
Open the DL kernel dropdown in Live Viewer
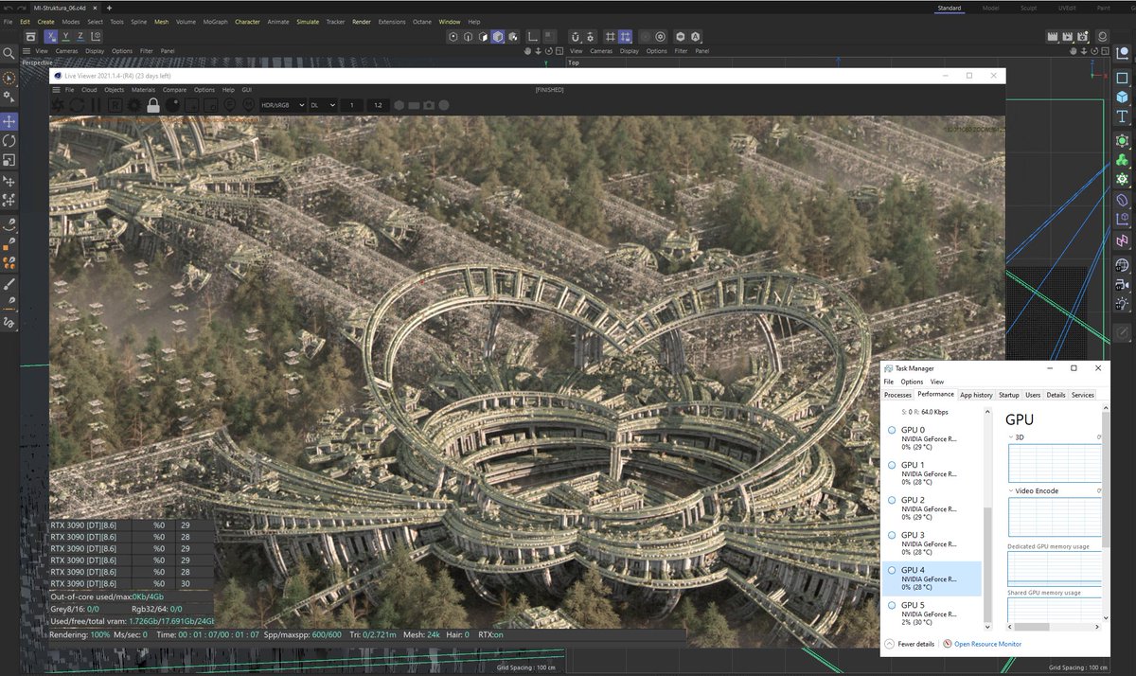coord(323,105)
